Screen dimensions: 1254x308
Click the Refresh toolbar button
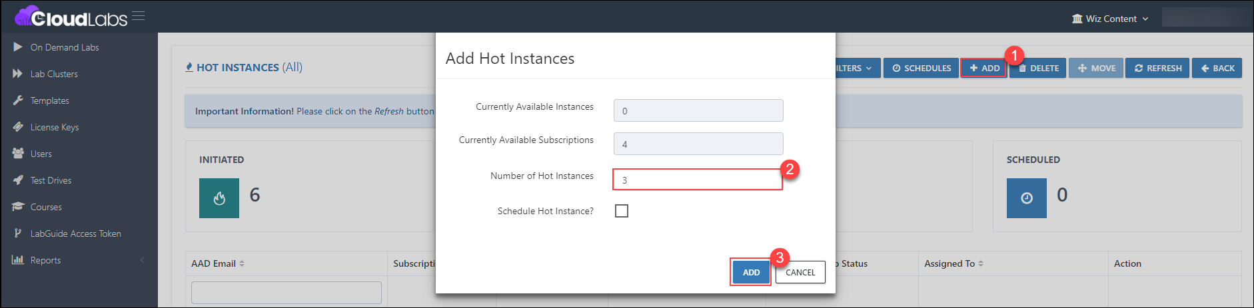[1157, 68]
